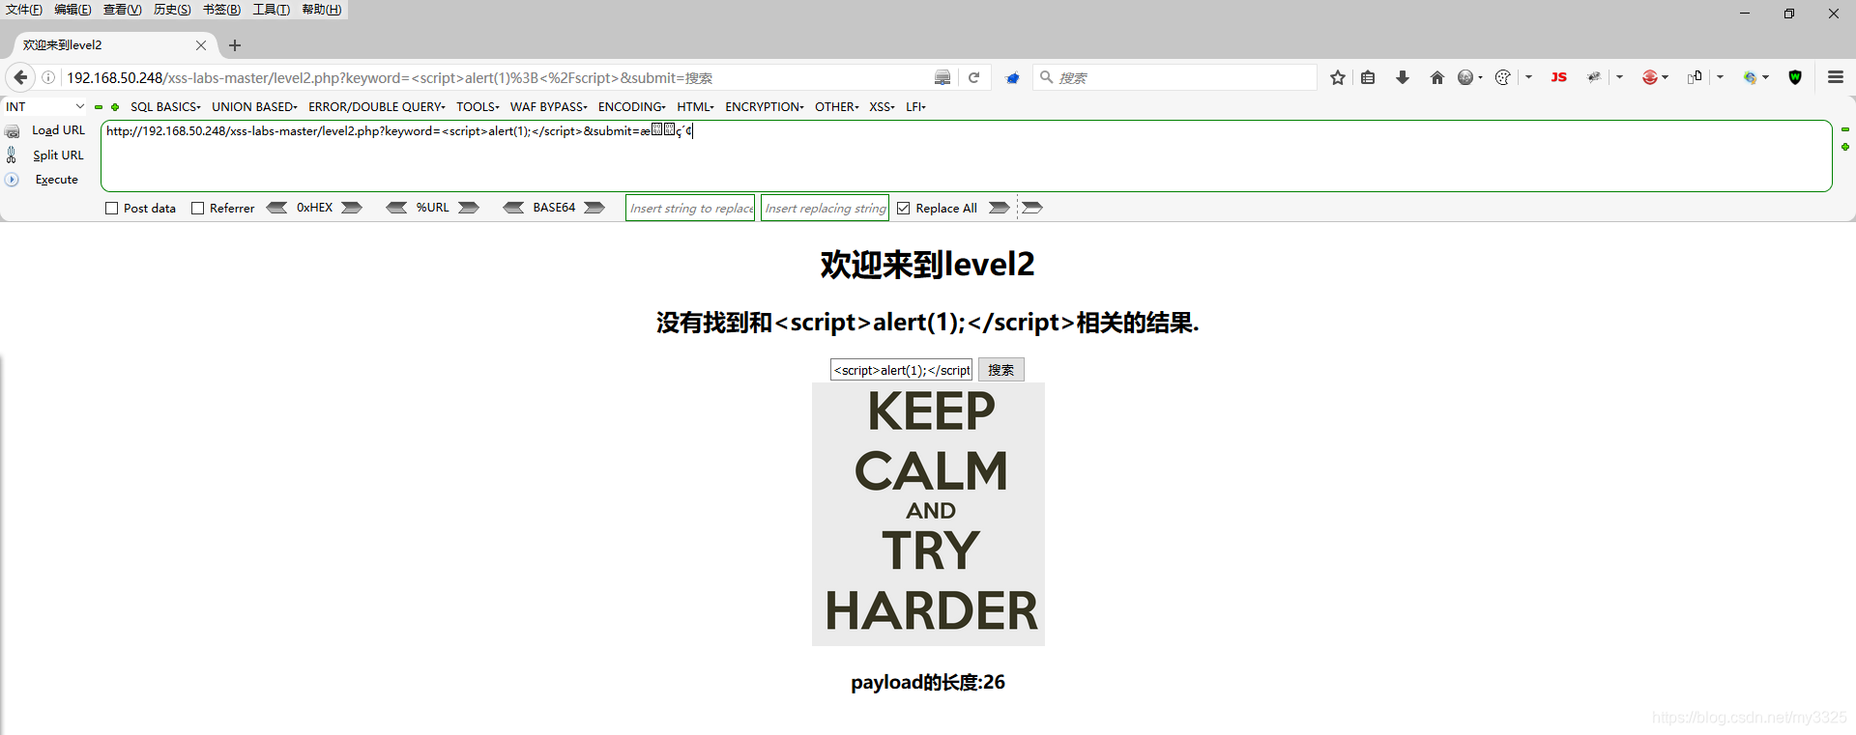This screenshot has width=1856, height=735.
Task: Open the hamburger menu icon
Action: point(1836,77)
